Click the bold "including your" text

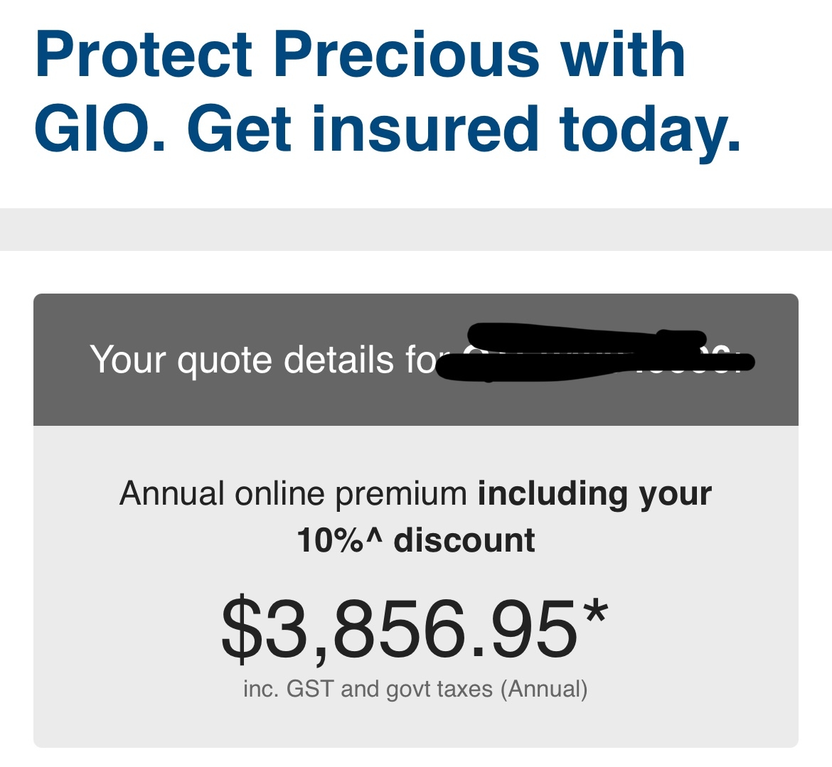[594, 493]
